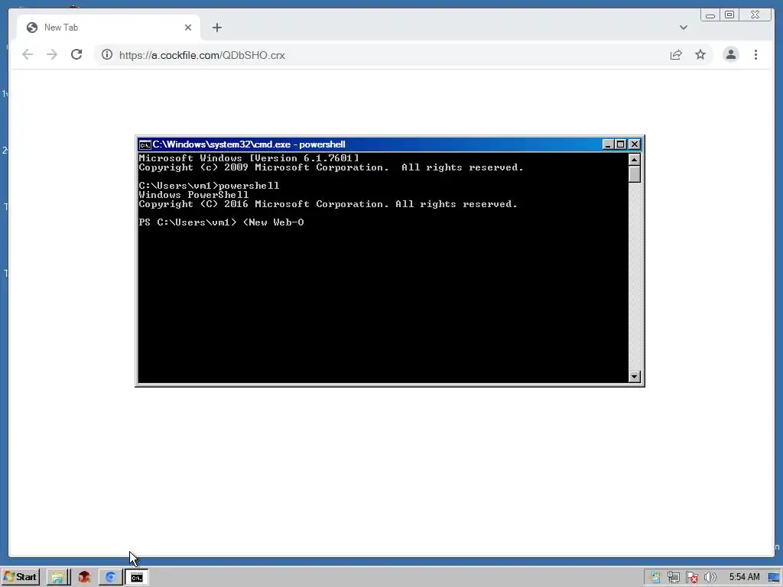Expand the tab search chevron

click(683, 28)
